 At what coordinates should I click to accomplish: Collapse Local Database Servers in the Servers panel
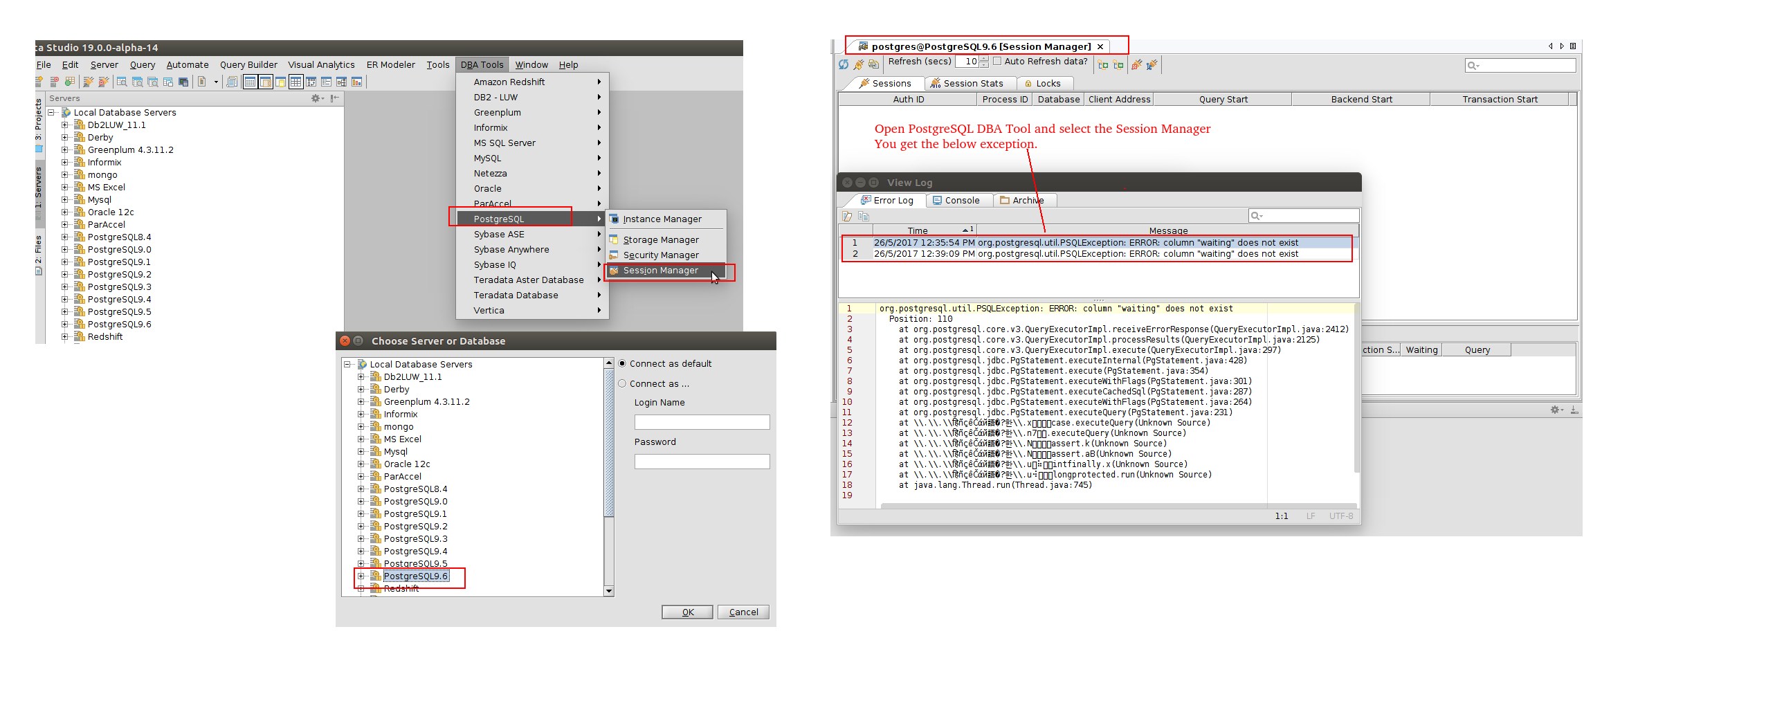(x=51, y=112)
